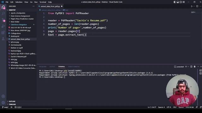This screenshot has width=202, height=113.
Task: Change encoding via UTF-8 status item
Action: [x=169, y=107]
